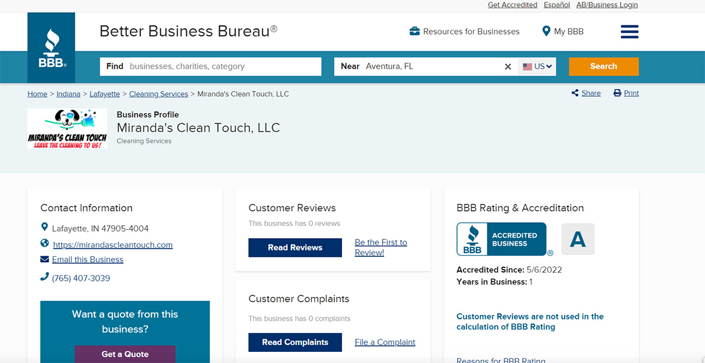This screenshot has height=363, width=705.
Task: Click the 'This business has 0 complaints' text
Action: tap(300, 318)
